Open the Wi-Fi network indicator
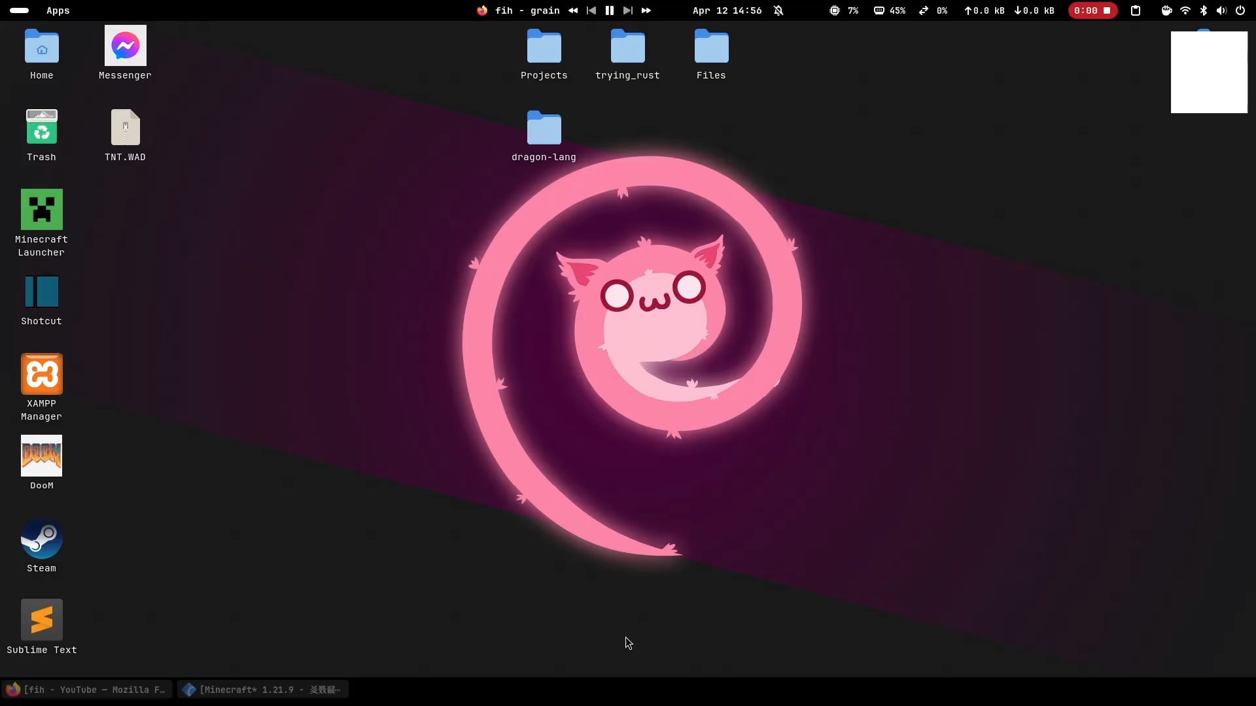 click(x=1185, y=10)
